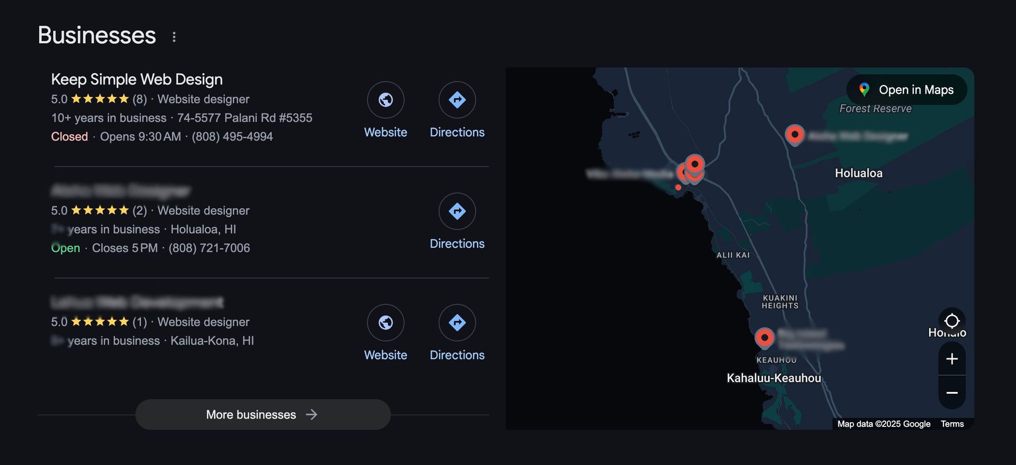Click the (808) 721-7006 phone number
This screenshot has width=1016, height=465.
click(209, 248)
